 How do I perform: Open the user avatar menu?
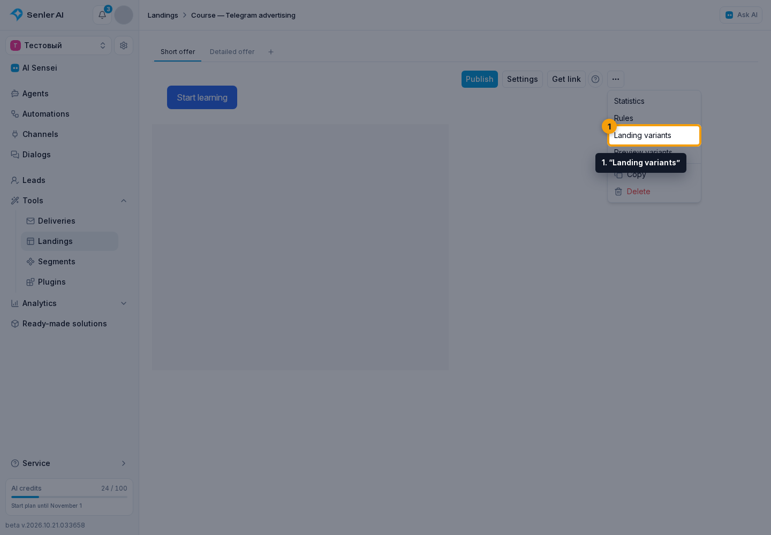124,15
